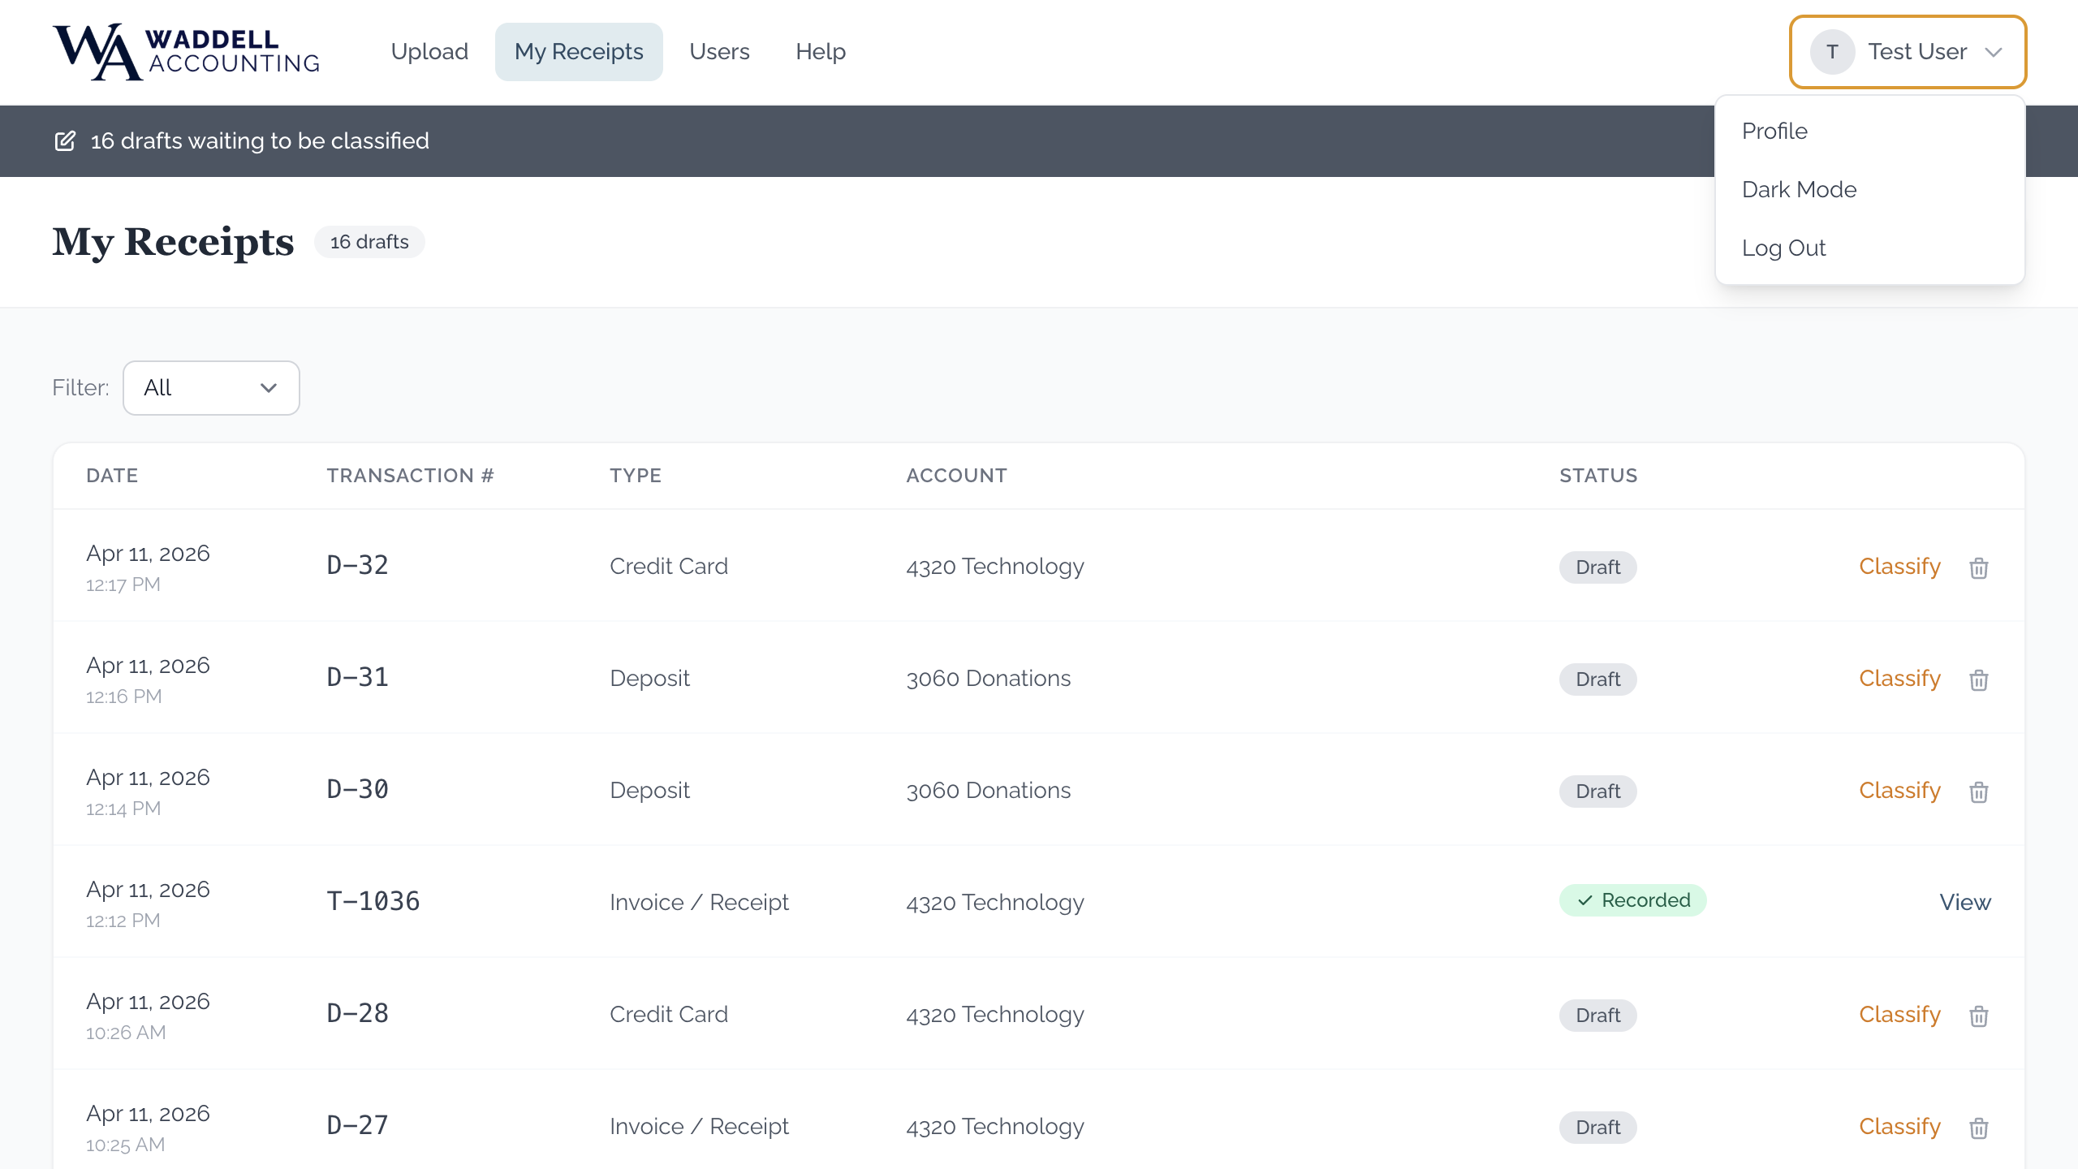This screenshot has height=1169, width=2078.
Task: Select Profile from the user menu
Action: 1870,132
